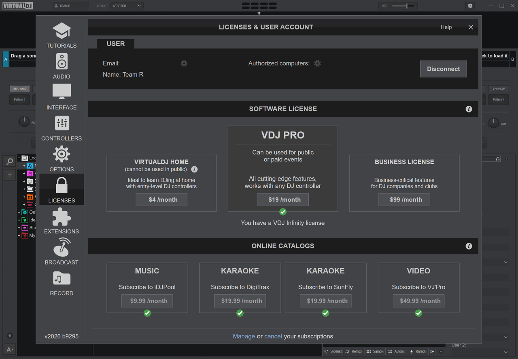Mute master volume speaker icon
Viewport: 518px width, 359px height.
384,6
